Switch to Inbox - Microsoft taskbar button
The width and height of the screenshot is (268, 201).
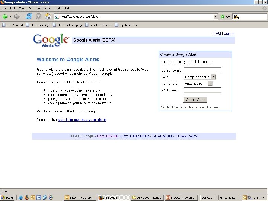point(80,198)
